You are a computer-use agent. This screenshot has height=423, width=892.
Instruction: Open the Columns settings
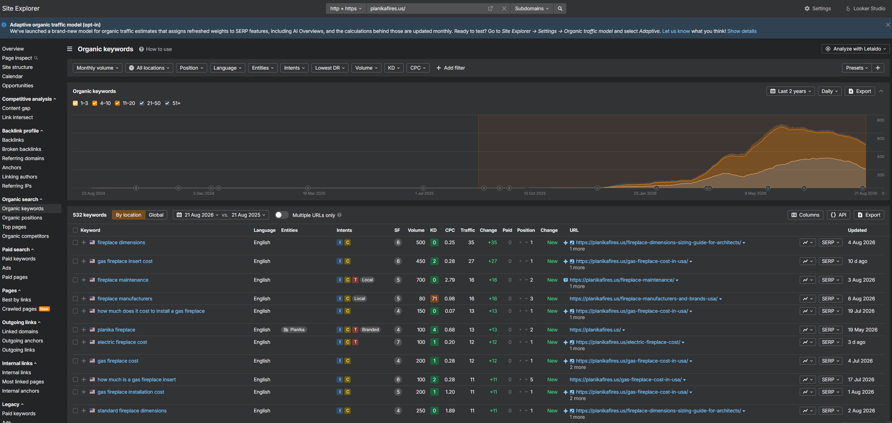point(805,215)
